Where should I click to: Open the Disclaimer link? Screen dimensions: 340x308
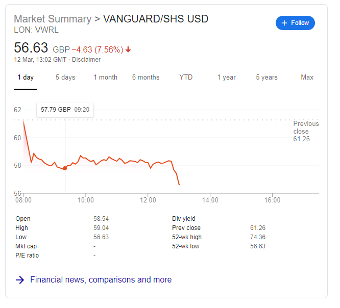[x=86, y=60]
